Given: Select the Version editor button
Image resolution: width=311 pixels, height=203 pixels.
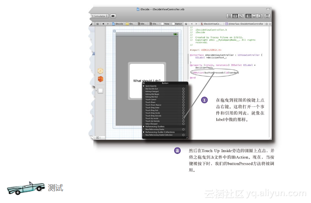Looking at the screenshot, I should coord(241,16).
